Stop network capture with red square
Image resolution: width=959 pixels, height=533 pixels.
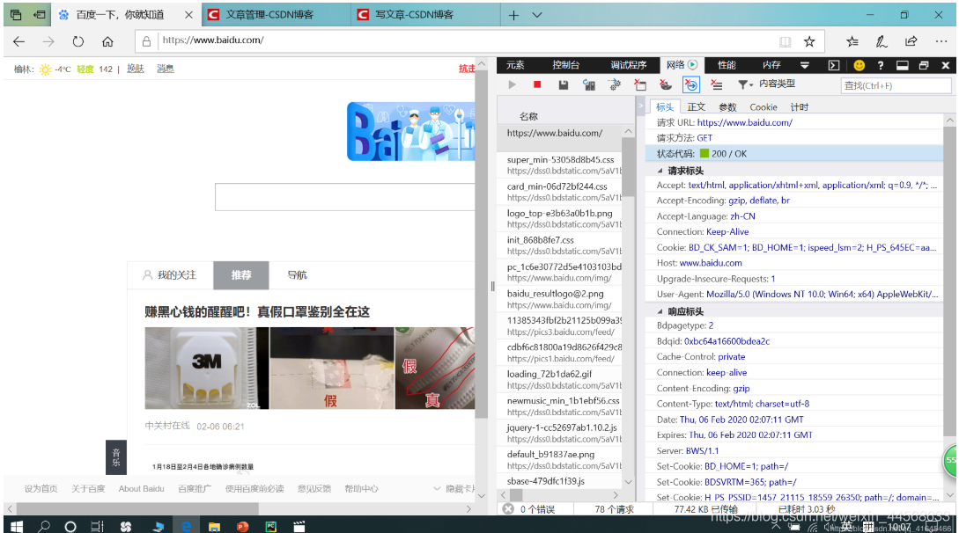coord(537,84)
